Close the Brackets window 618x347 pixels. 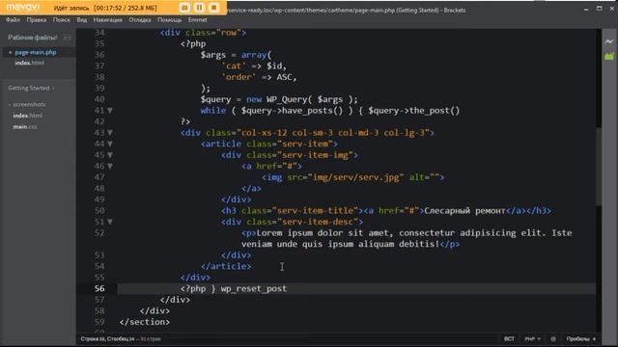[612, 9]
